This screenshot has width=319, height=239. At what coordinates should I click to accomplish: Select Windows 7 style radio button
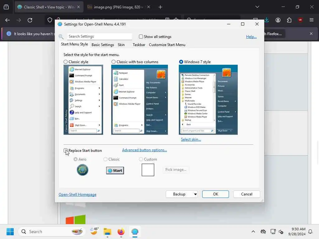pyautogui.click(x=181, y=62)
